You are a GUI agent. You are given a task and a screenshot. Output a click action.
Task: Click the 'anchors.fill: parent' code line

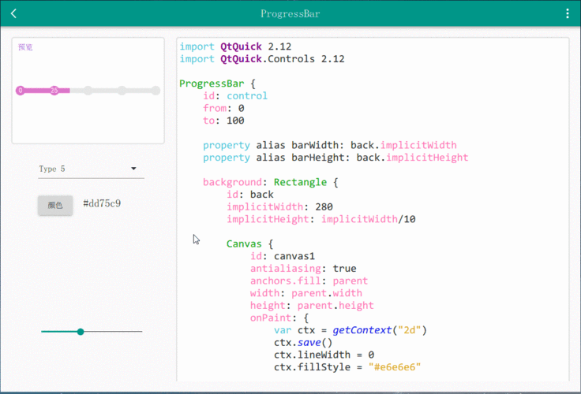309,281
